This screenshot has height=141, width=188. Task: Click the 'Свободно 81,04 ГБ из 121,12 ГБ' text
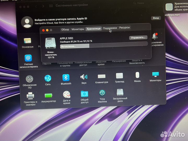click(76, 42)
